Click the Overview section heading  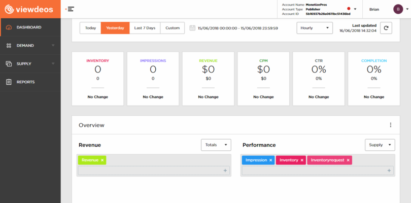tap(91, 125)
